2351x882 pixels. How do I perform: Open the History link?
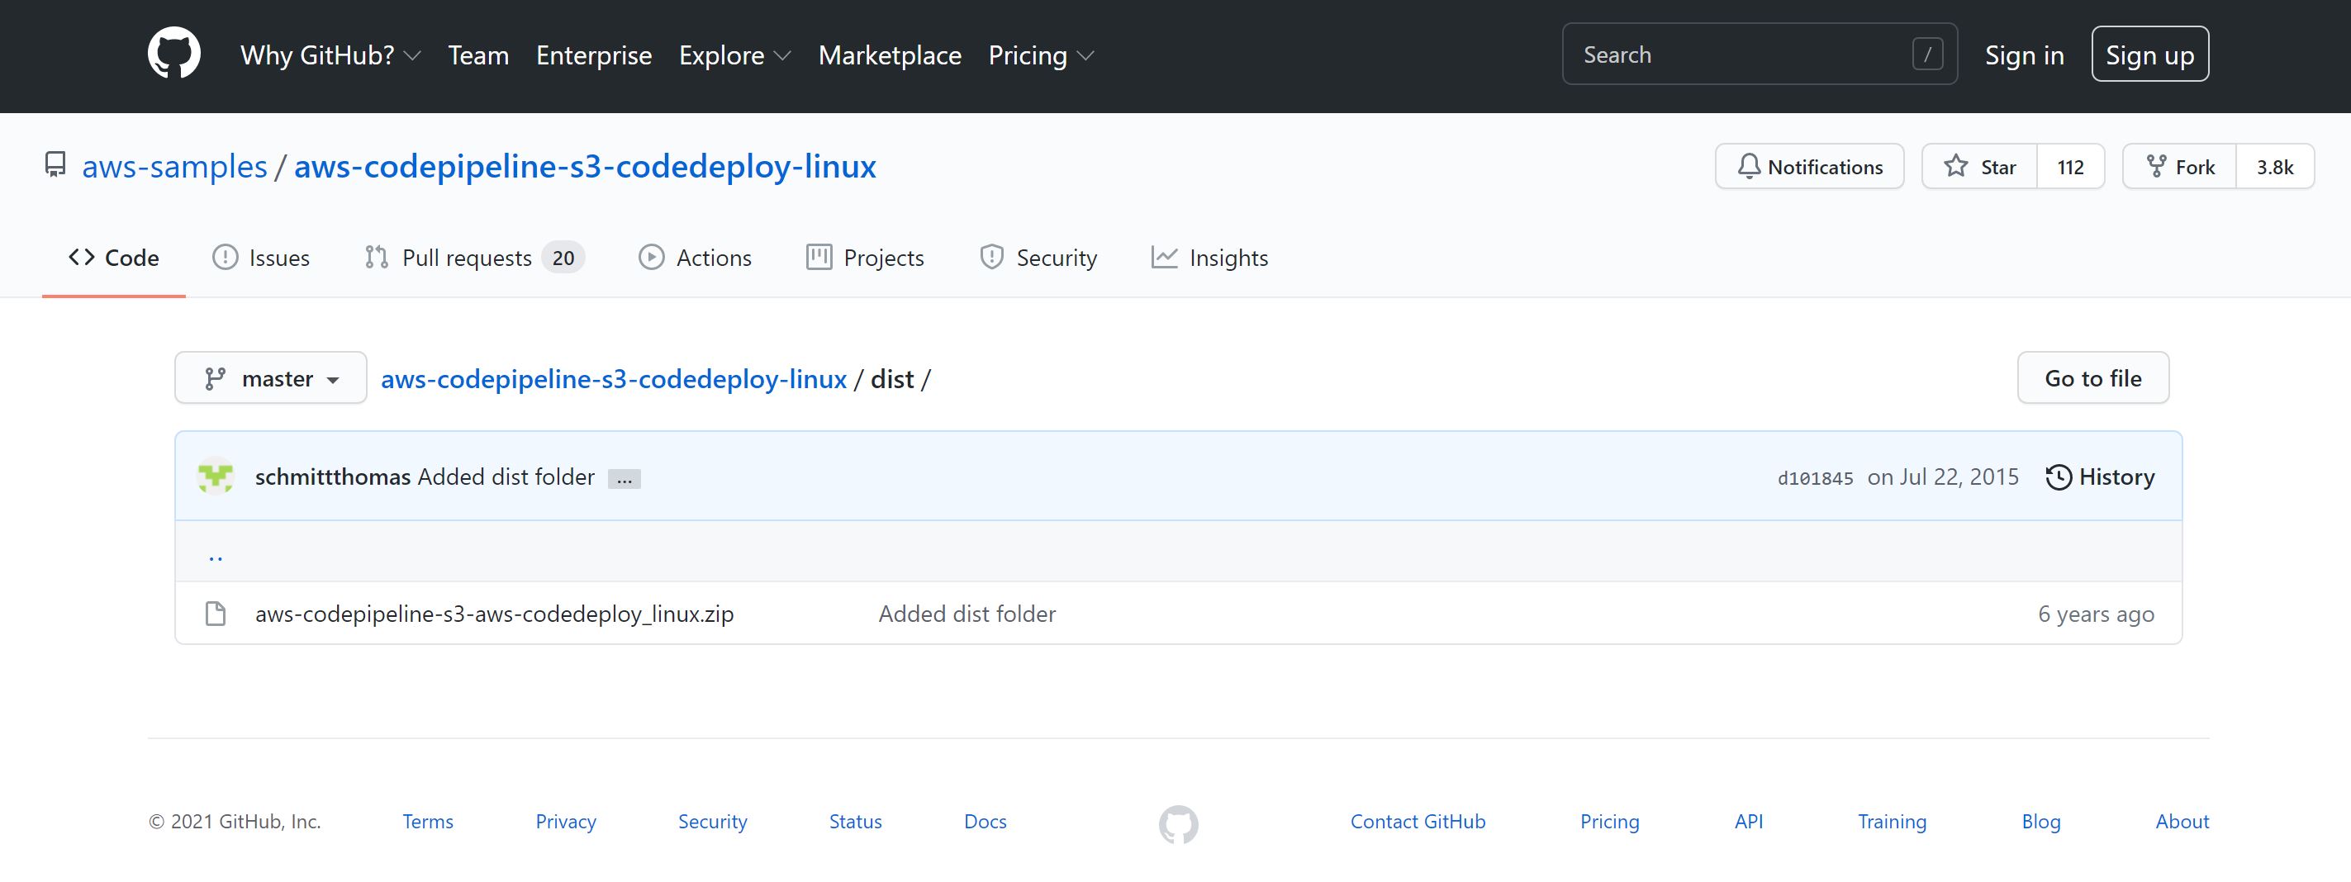(x=2100, y=477)
